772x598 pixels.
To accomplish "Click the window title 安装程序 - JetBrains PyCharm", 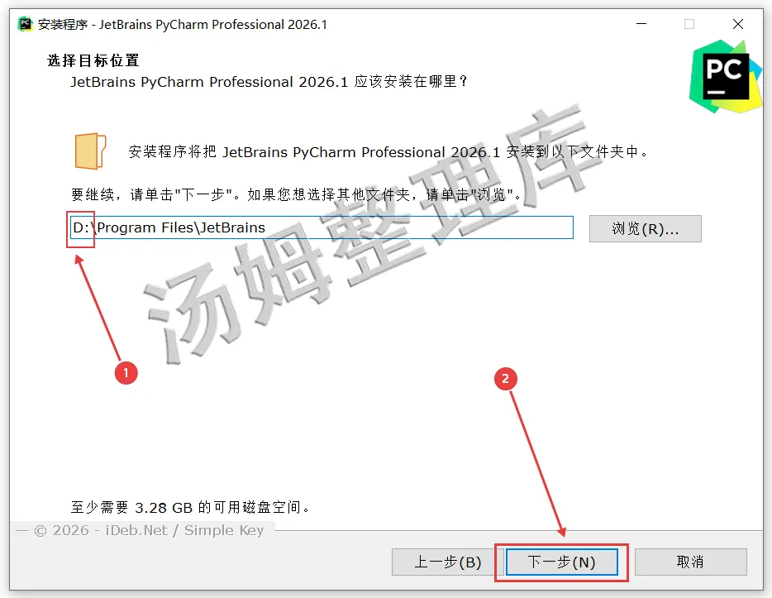I will 182,24.
